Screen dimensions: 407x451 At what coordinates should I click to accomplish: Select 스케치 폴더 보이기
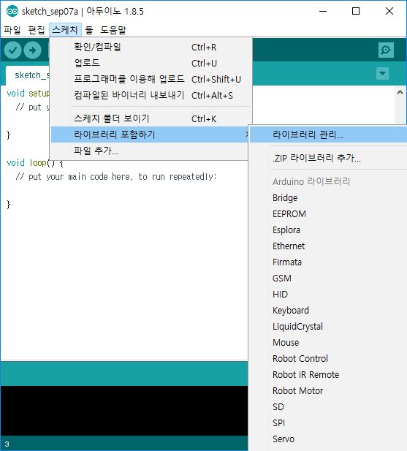(x=151, y=118)
